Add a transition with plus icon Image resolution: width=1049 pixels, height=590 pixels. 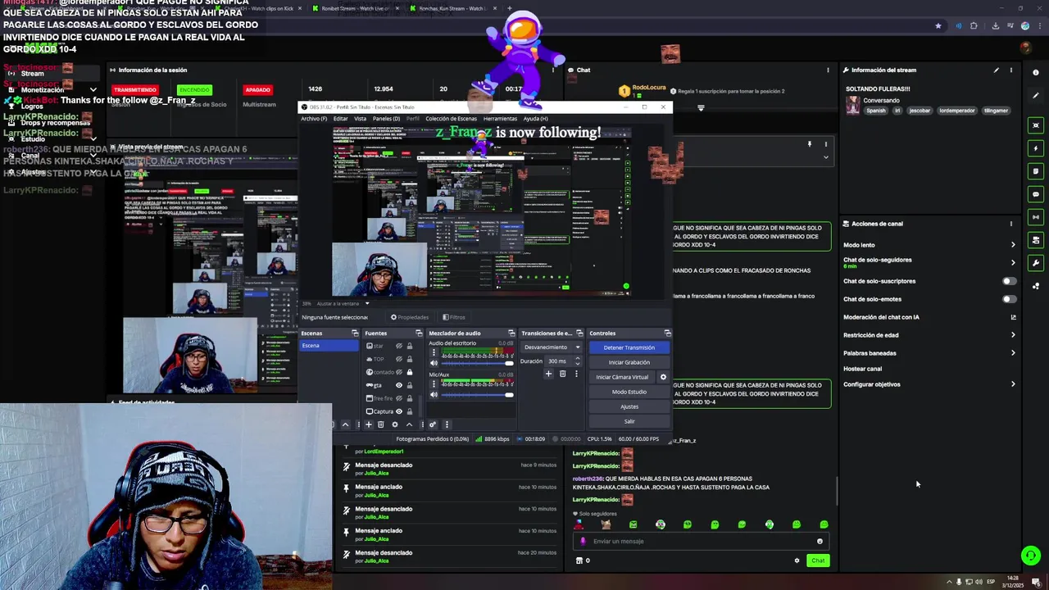coord(548,374)
